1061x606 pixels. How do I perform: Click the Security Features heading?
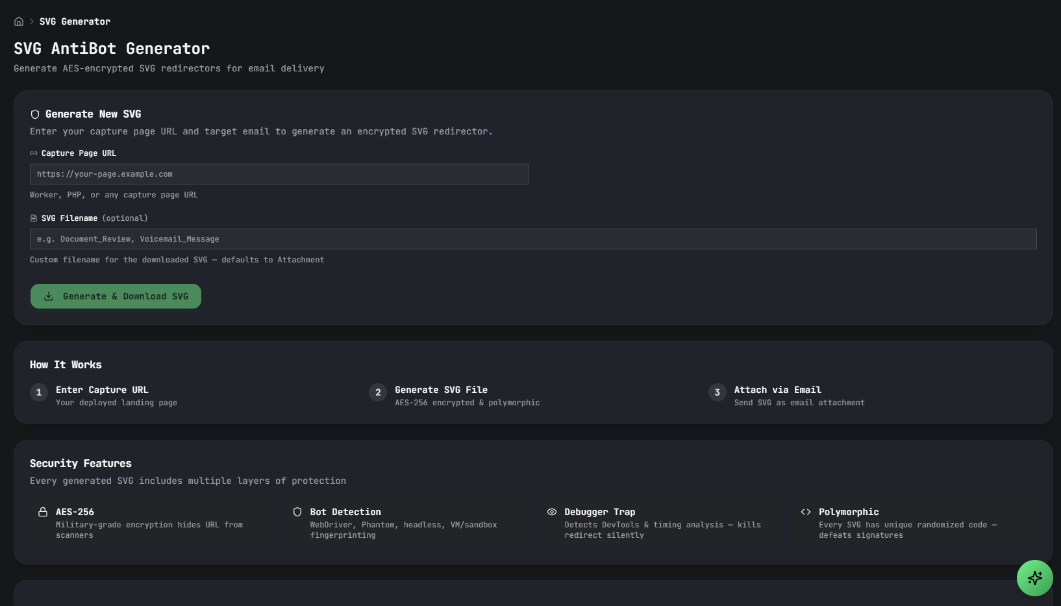tap(81, 464)
